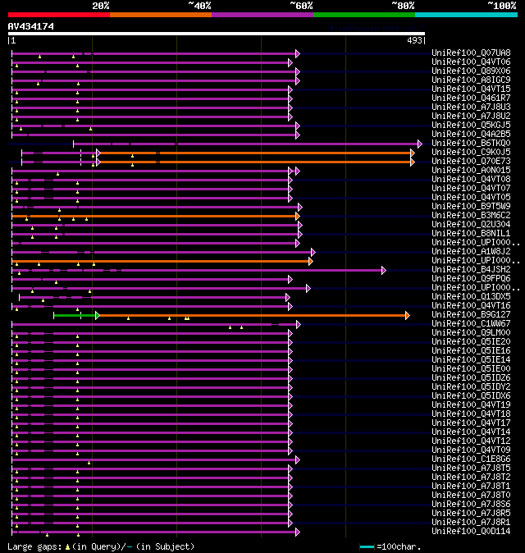Click the arrowhead ending the A1W8J2 alignment
The image size is (525, 553).
coord(313,252)
